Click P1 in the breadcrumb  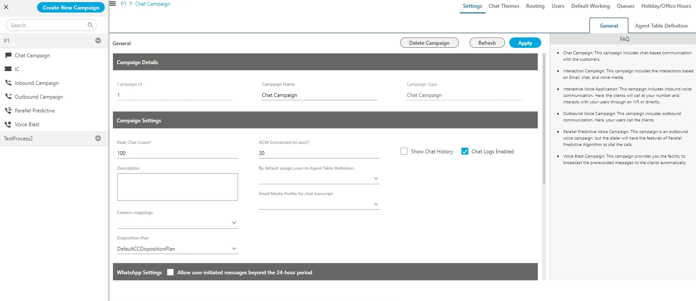[123, 3]
